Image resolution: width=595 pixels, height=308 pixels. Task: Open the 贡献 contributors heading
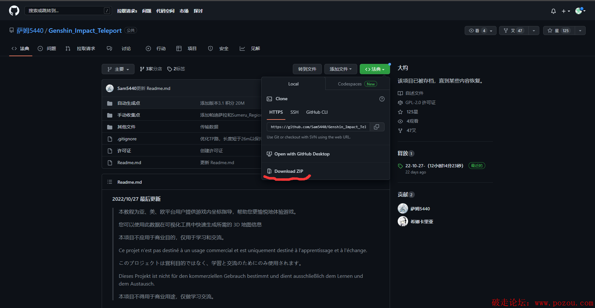(x=406, y=195)
